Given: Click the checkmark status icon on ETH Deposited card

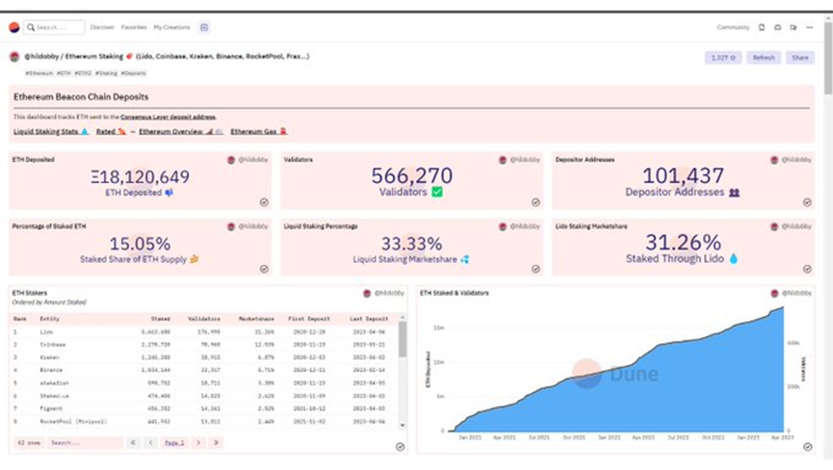Looking at the screenshot, I should (264, 202).
